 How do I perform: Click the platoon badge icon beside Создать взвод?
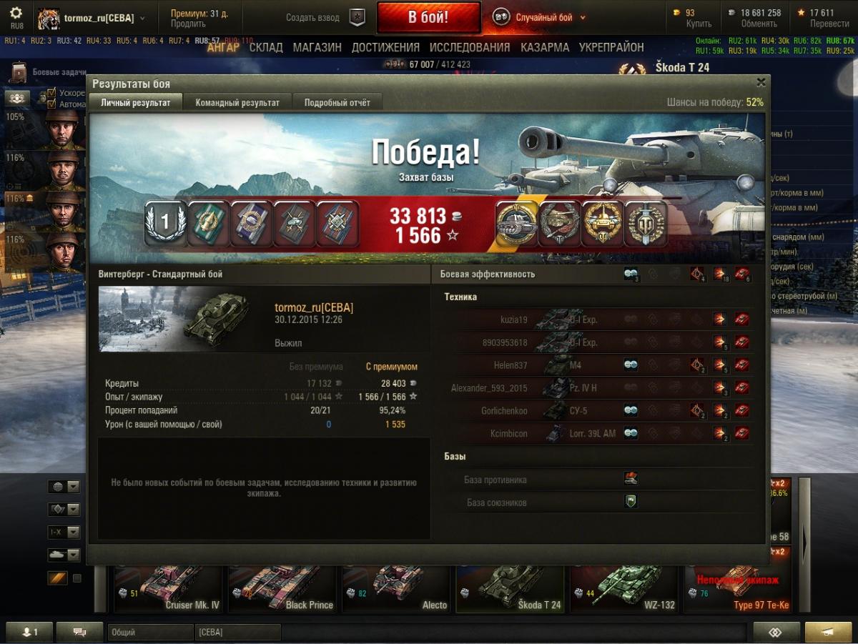[x=357, y=17]
